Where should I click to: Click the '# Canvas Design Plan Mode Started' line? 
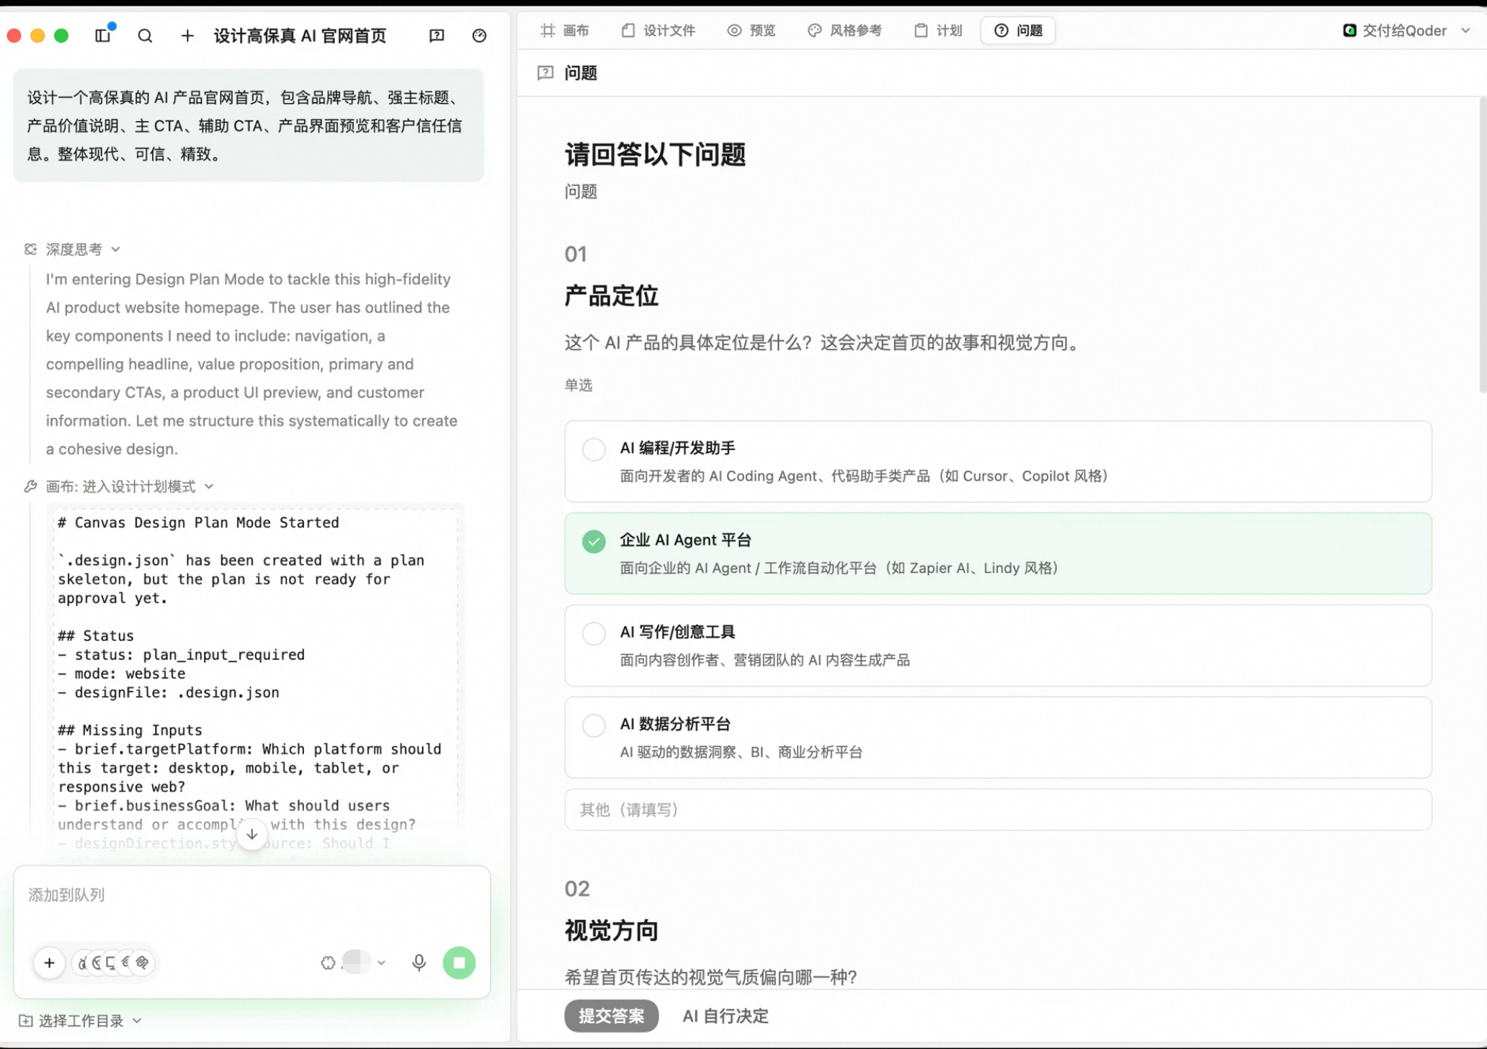pos(198,522)
